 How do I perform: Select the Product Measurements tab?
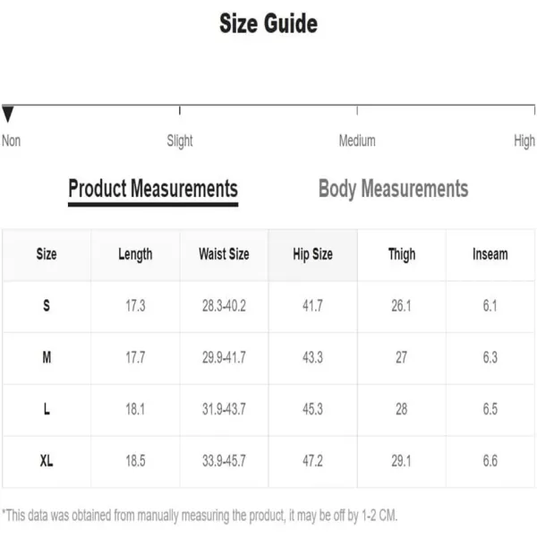(x=153, y=189)
